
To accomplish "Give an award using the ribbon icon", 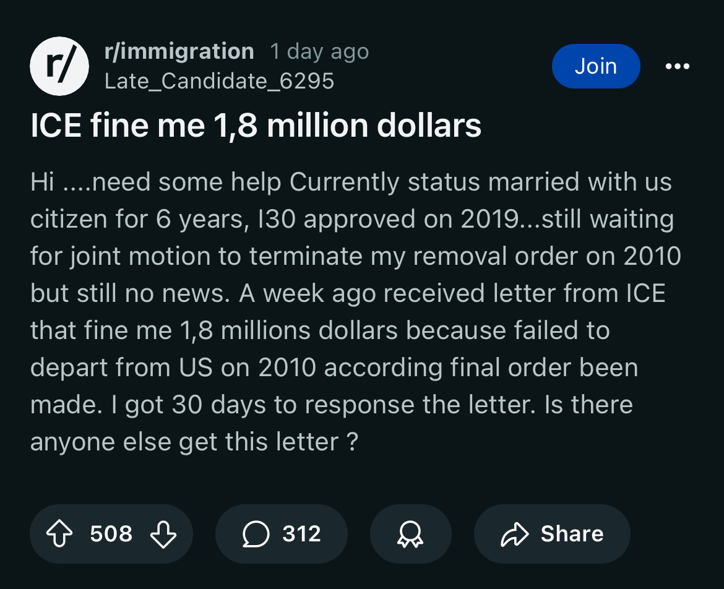I will coord(410,534).
